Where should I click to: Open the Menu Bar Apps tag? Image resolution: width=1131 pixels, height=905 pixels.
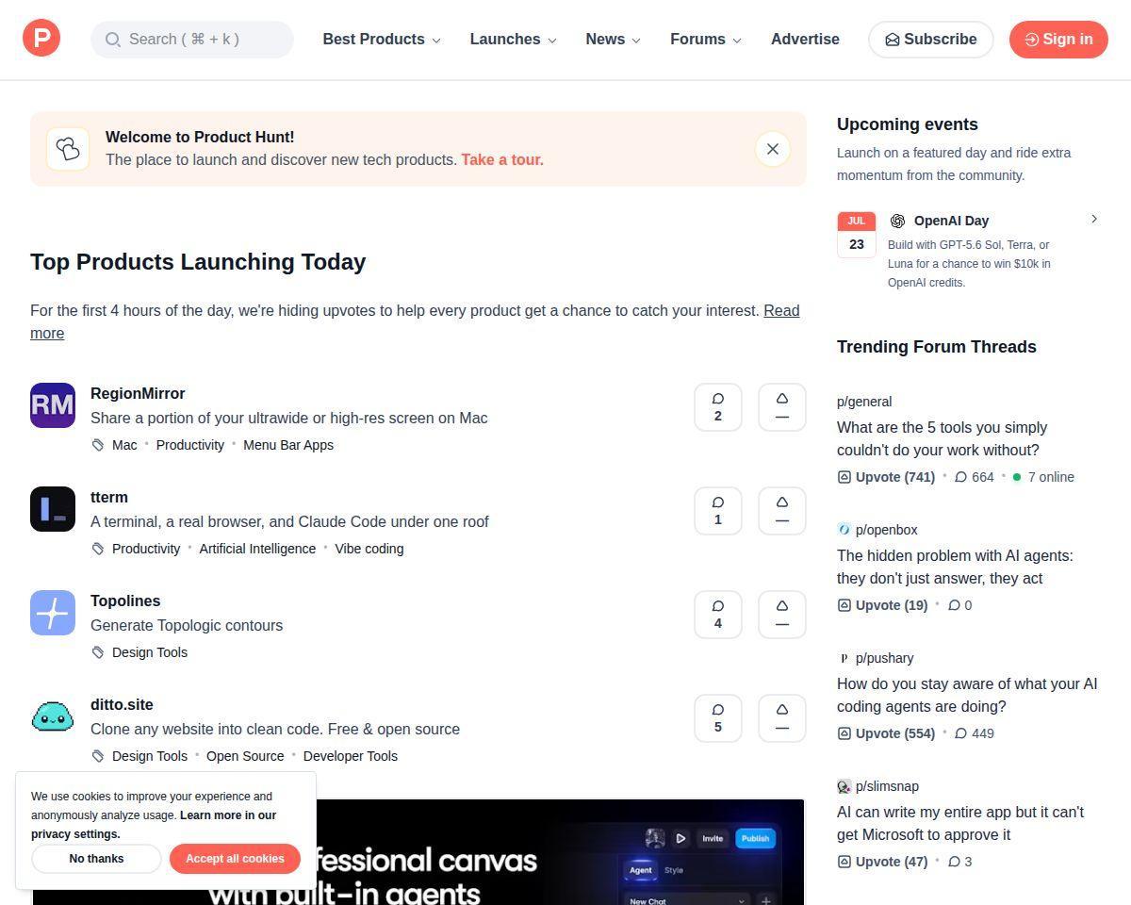(288, 445)
